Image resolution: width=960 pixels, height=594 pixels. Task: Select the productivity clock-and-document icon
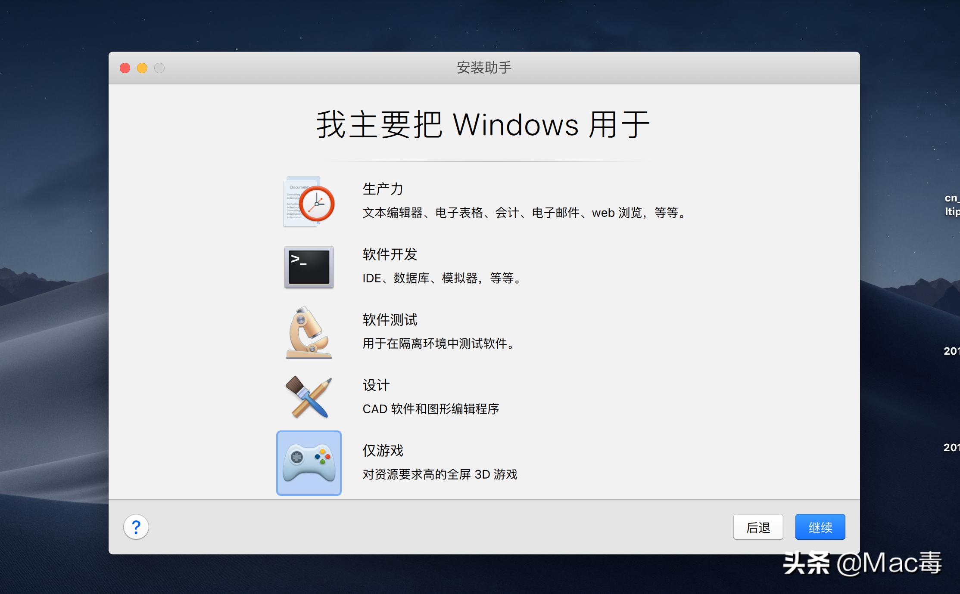(308, 202)
